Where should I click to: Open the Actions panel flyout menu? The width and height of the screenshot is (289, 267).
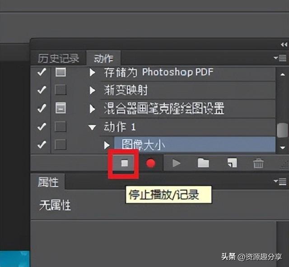coord(280,58)
